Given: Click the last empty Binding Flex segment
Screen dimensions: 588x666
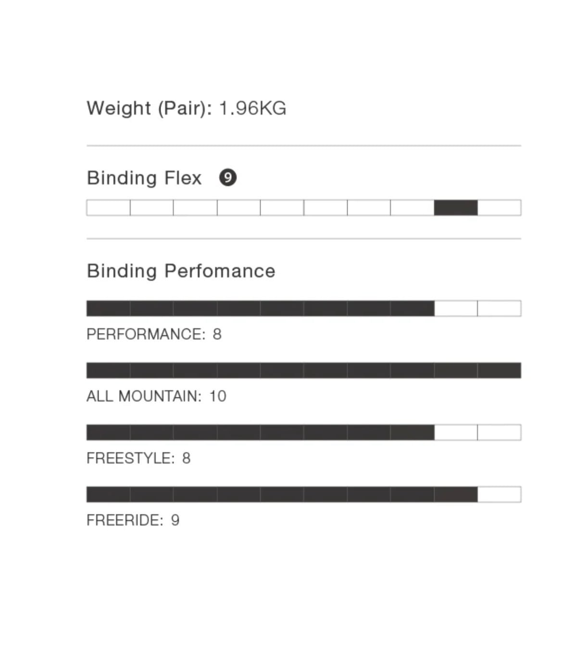Looking at the screenshot, I should (x=500, y=208).
